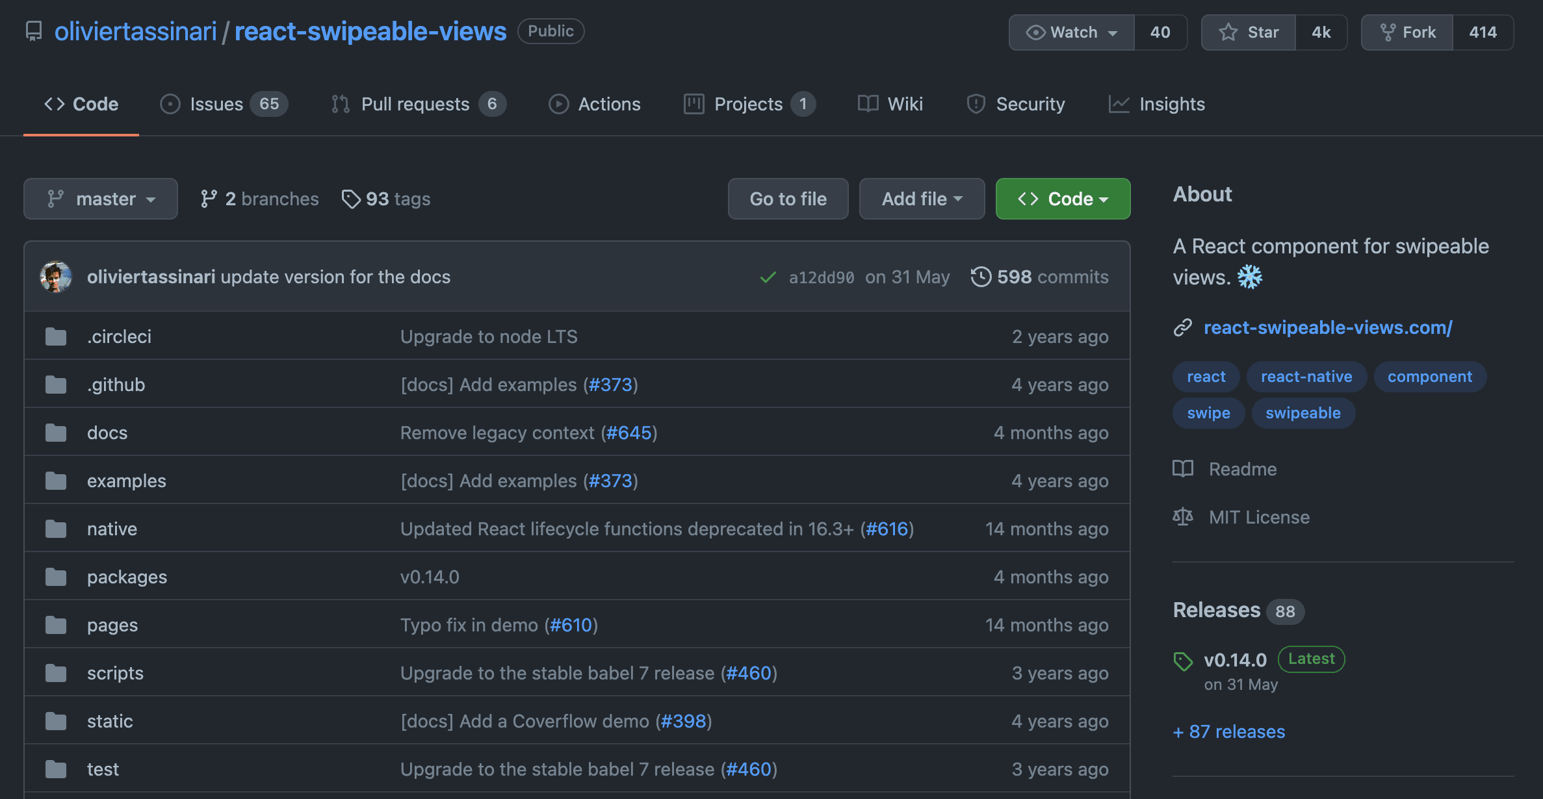This screenshot has height=799, width=1543.
Task: Switch to the Wiki tab
Action: click(x=890, y=104)
